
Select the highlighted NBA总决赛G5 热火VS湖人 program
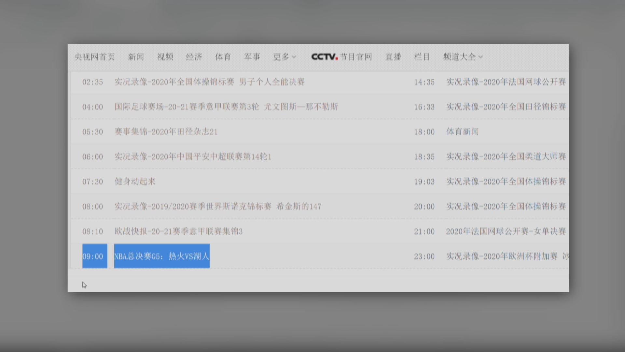click(162, 256)
